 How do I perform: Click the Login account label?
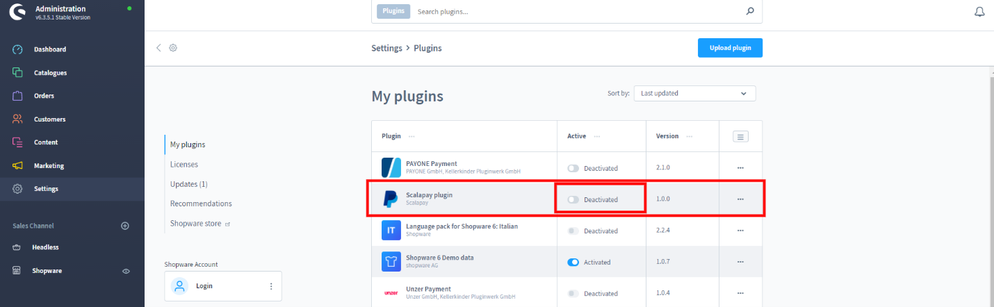pos(204,286)
